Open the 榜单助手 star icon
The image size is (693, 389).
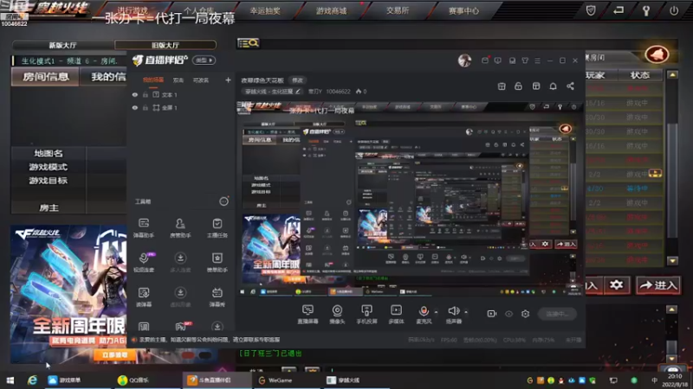tap(217, 262)
